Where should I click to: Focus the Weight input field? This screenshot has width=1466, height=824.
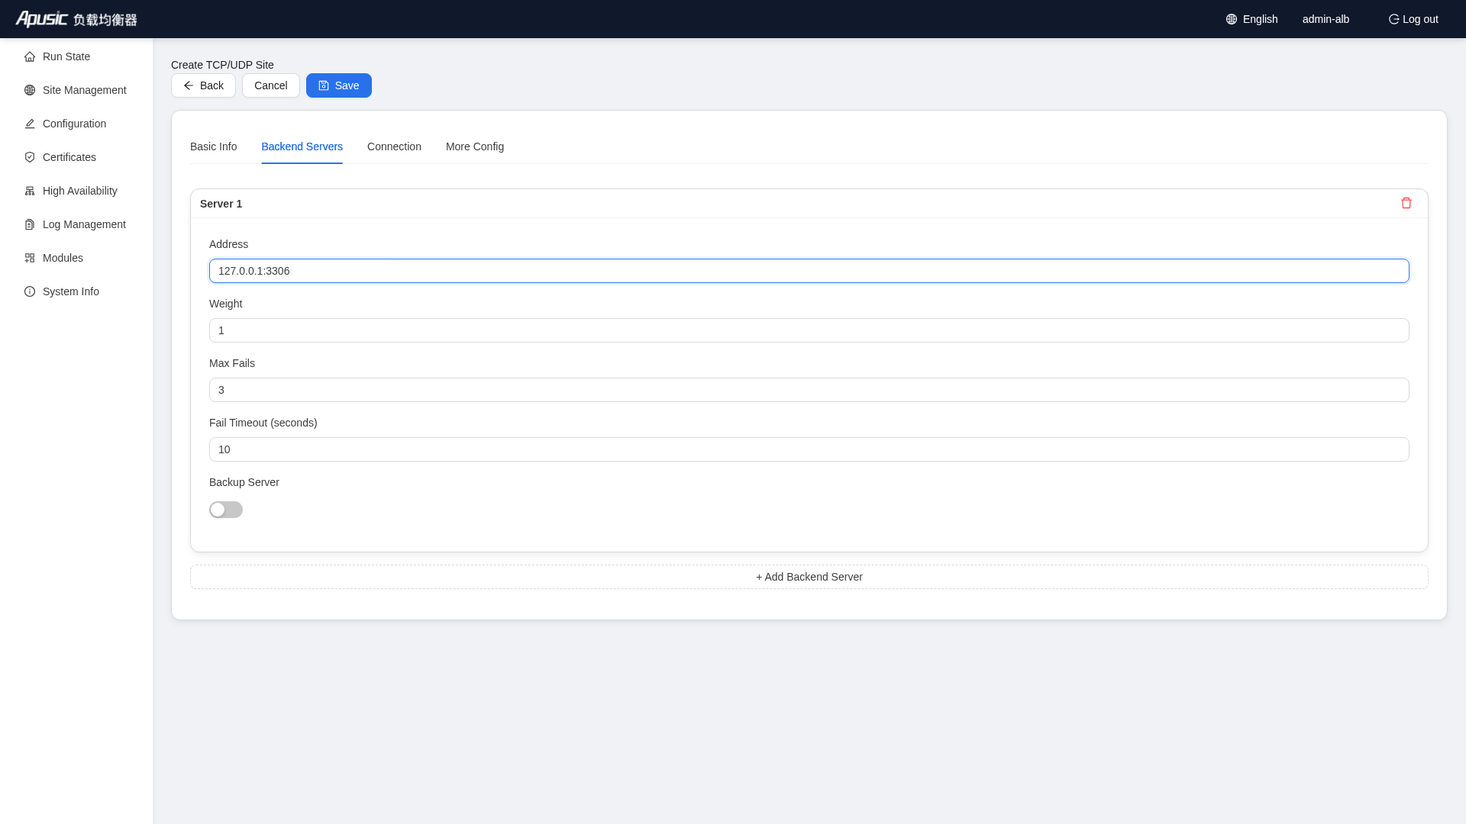pos(809,330)
